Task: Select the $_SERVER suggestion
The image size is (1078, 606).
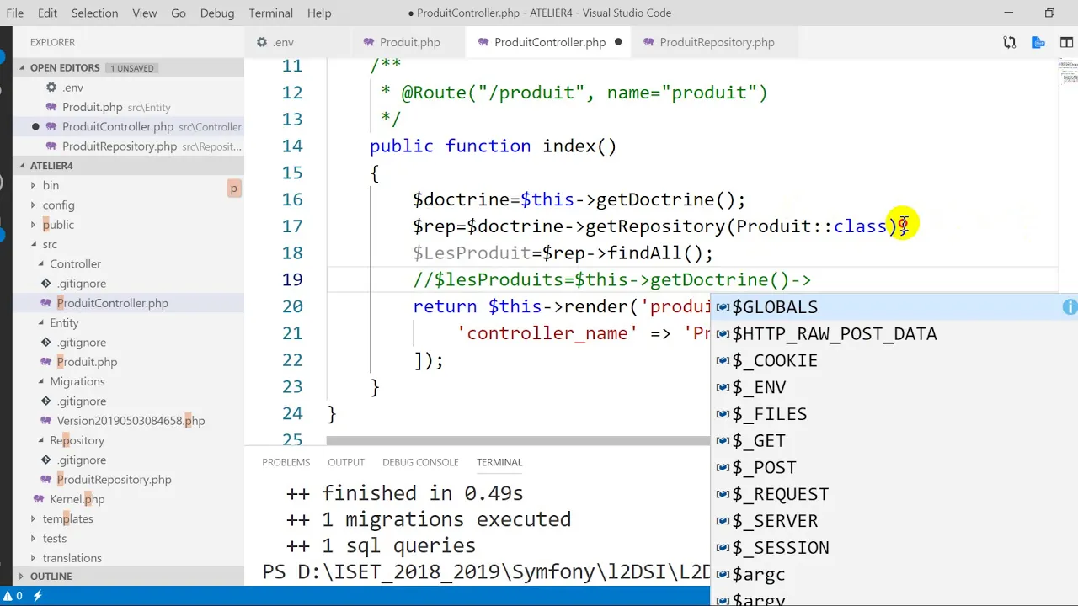Action: click(894, 521)
